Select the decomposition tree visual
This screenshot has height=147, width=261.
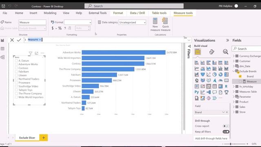pyautogui.click(x=208, y=92)
